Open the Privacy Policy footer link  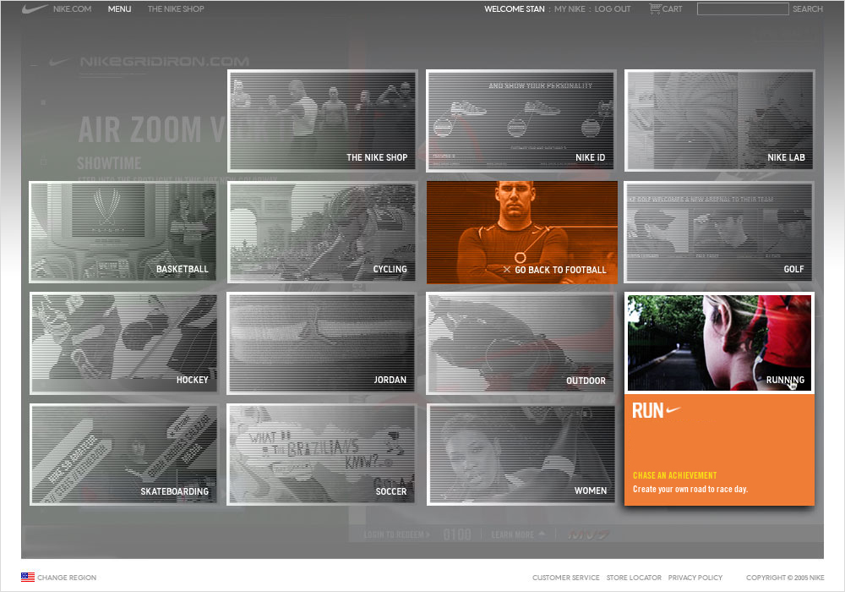(x=695, y=578)
